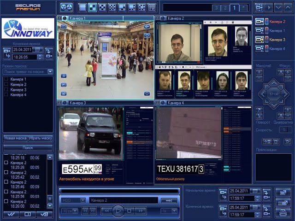Select the four-camera 2x2 layout
The height and width of the screenshot is (221, 295).
coord(93,7)
